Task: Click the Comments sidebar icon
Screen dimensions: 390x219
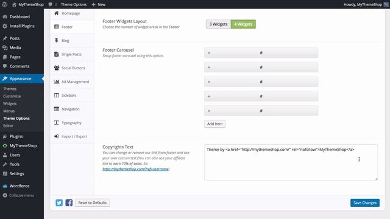Action: (5, 66)
